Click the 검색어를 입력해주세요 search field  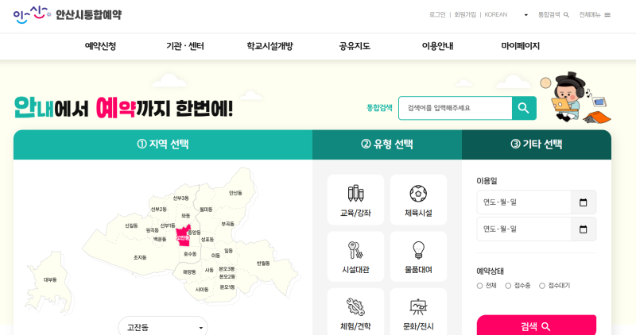click(x=456, y=108)
